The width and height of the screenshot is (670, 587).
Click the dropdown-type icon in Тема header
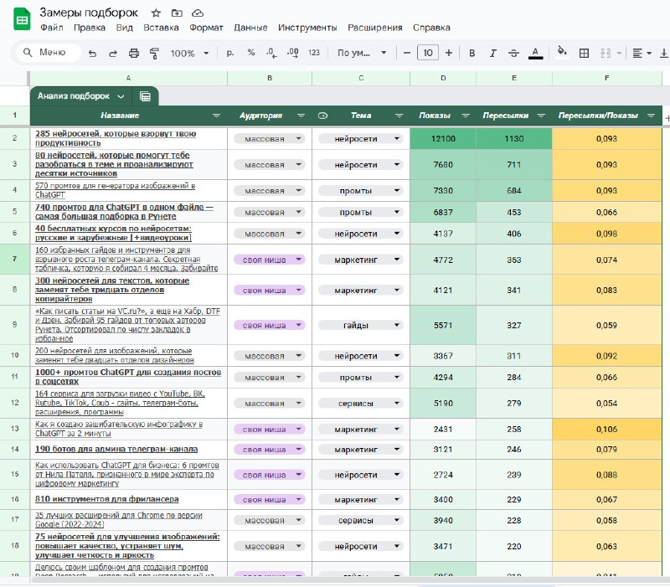pyautogui.click(x=323, y=116)
